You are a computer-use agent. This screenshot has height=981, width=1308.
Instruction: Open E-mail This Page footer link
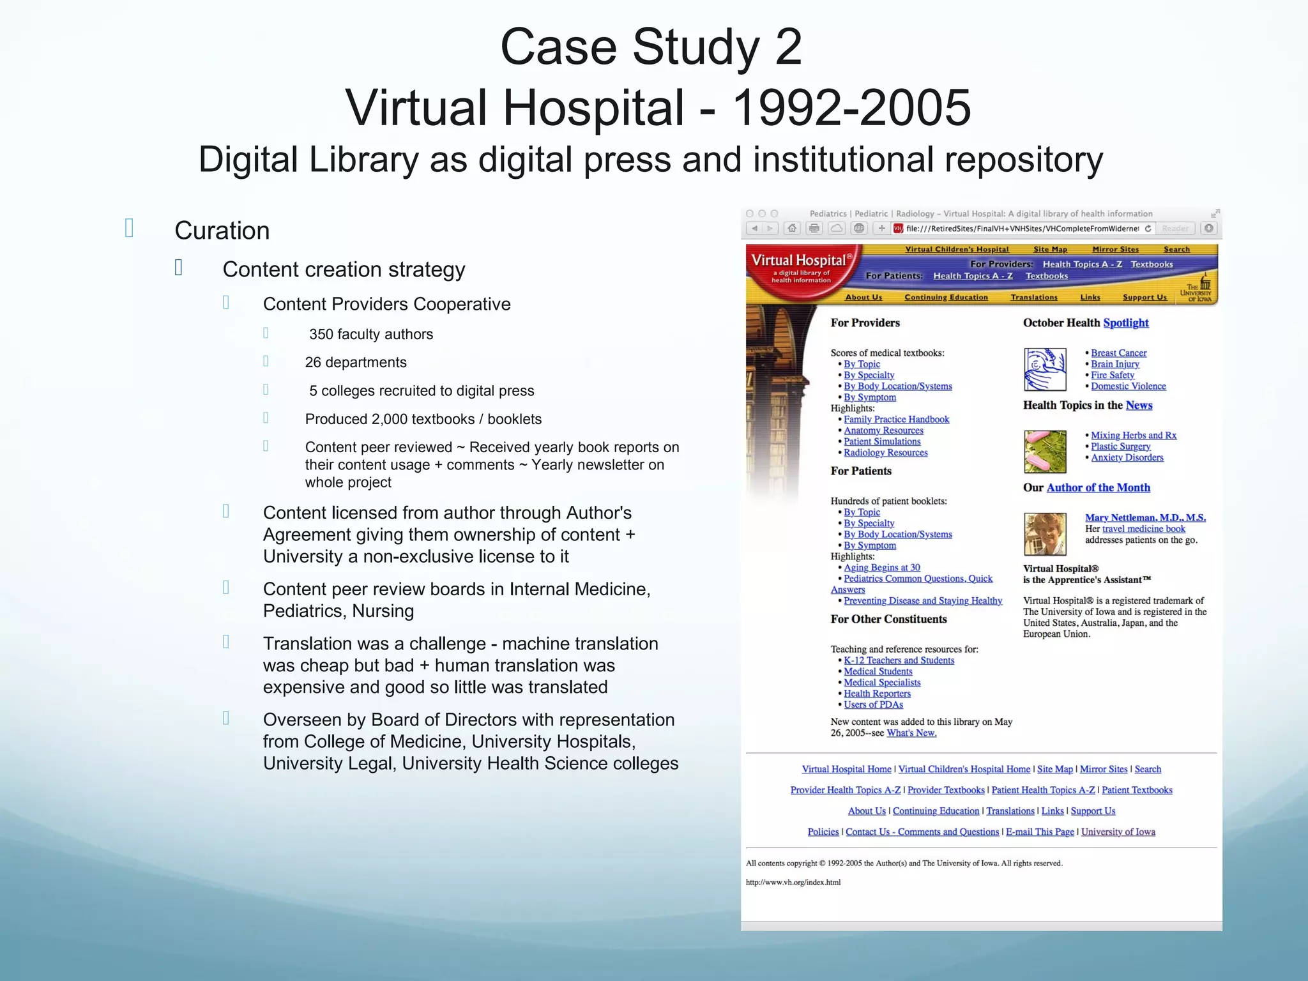[x=1040, y=832]
